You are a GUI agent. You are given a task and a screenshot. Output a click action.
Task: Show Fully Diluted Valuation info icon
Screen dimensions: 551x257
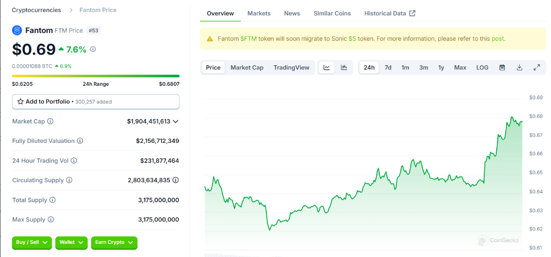[x=80, y=141]
